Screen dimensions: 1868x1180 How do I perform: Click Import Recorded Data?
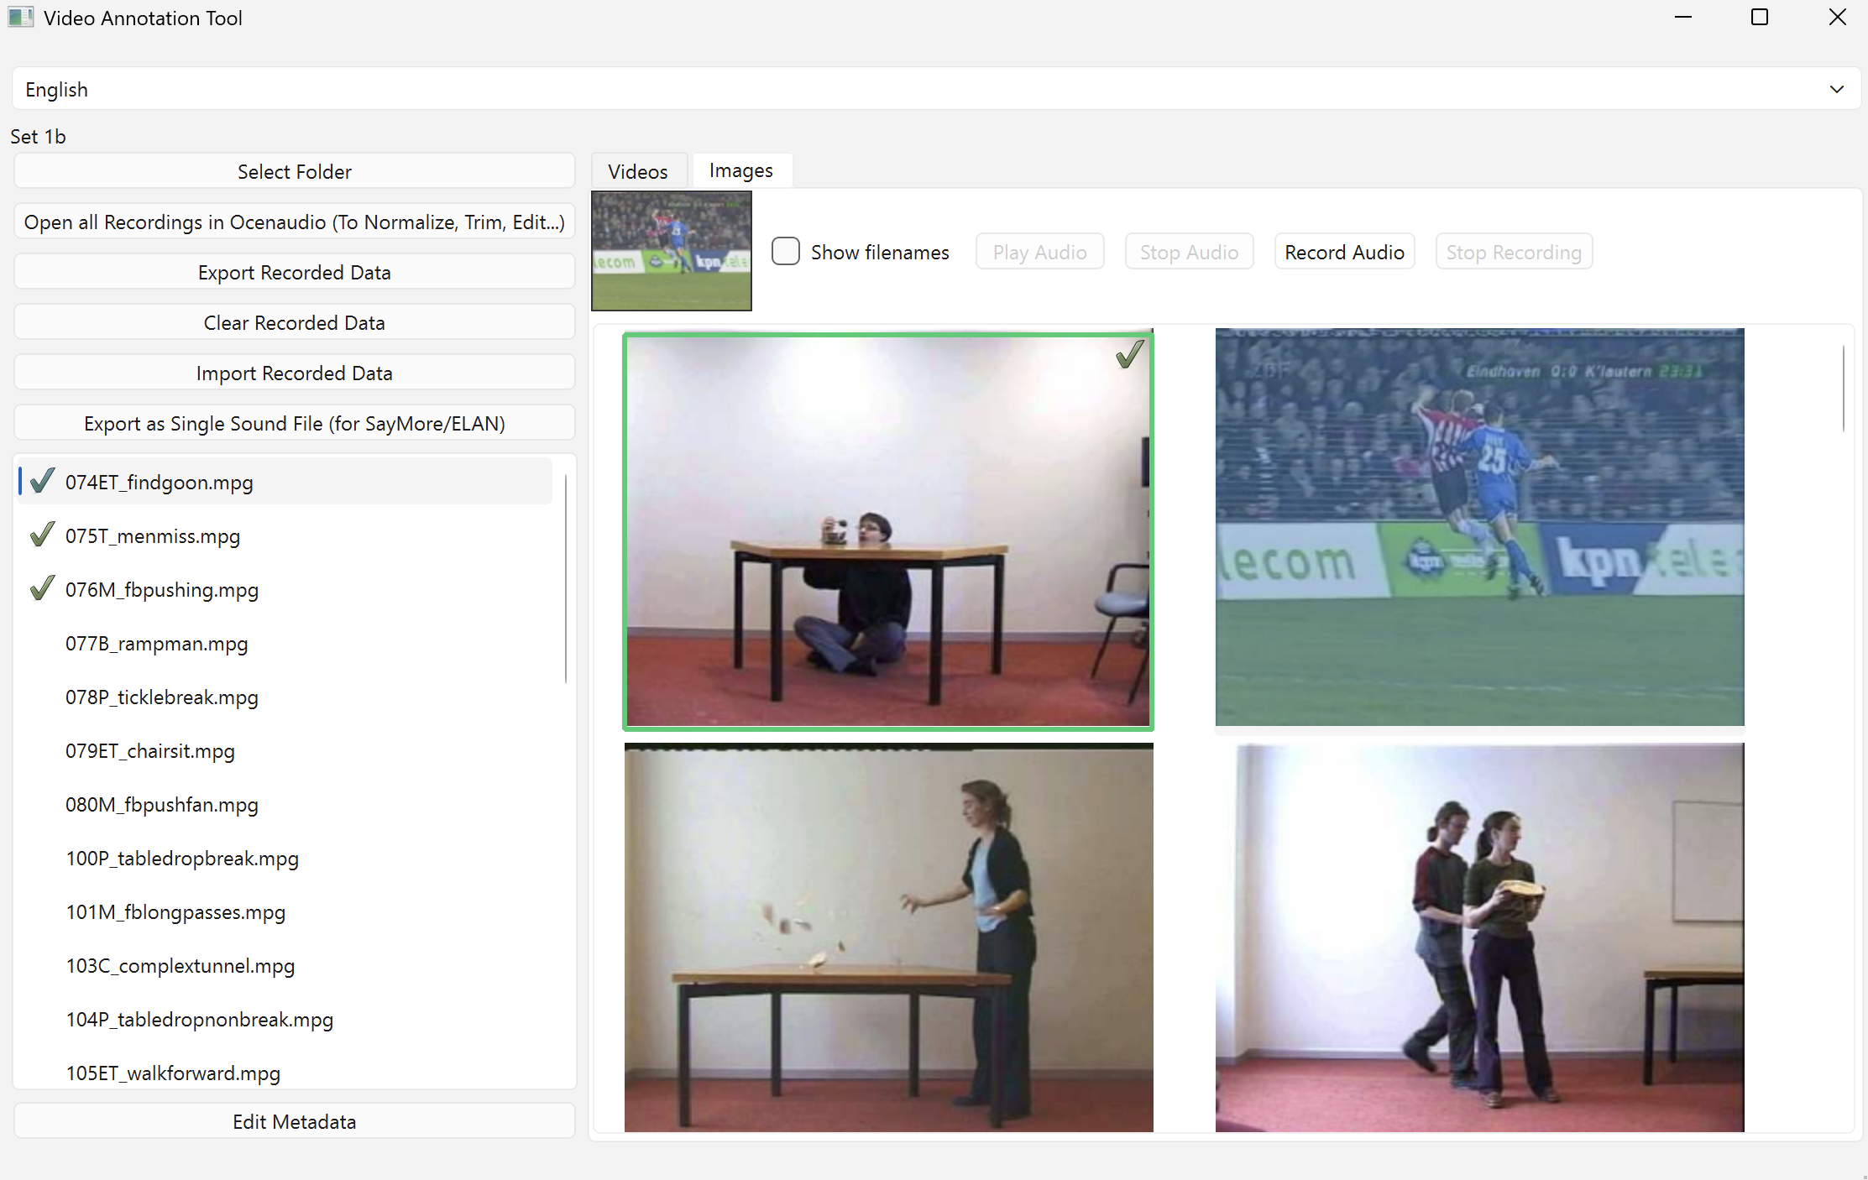(x=294, y=372)
